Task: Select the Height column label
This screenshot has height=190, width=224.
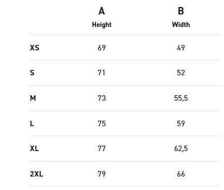Action: (102, 25)
